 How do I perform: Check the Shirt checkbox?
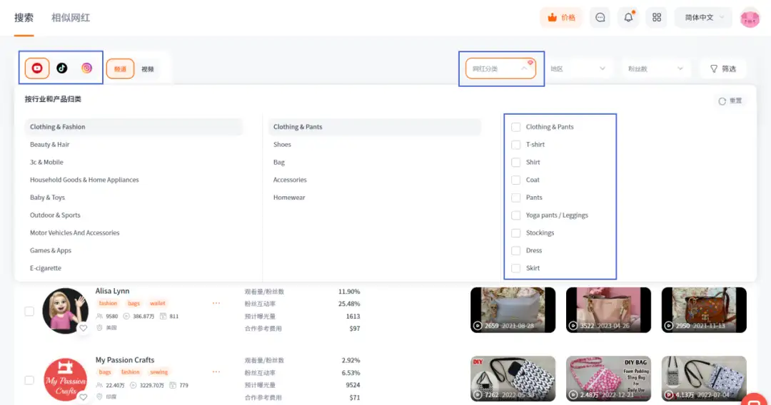pos(516,163)
